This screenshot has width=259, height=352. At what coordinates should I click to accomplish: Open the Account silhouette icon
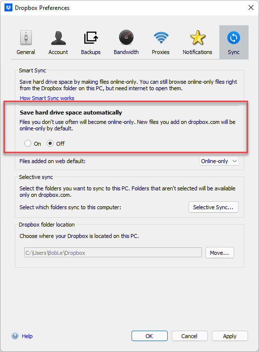point(58,38)
